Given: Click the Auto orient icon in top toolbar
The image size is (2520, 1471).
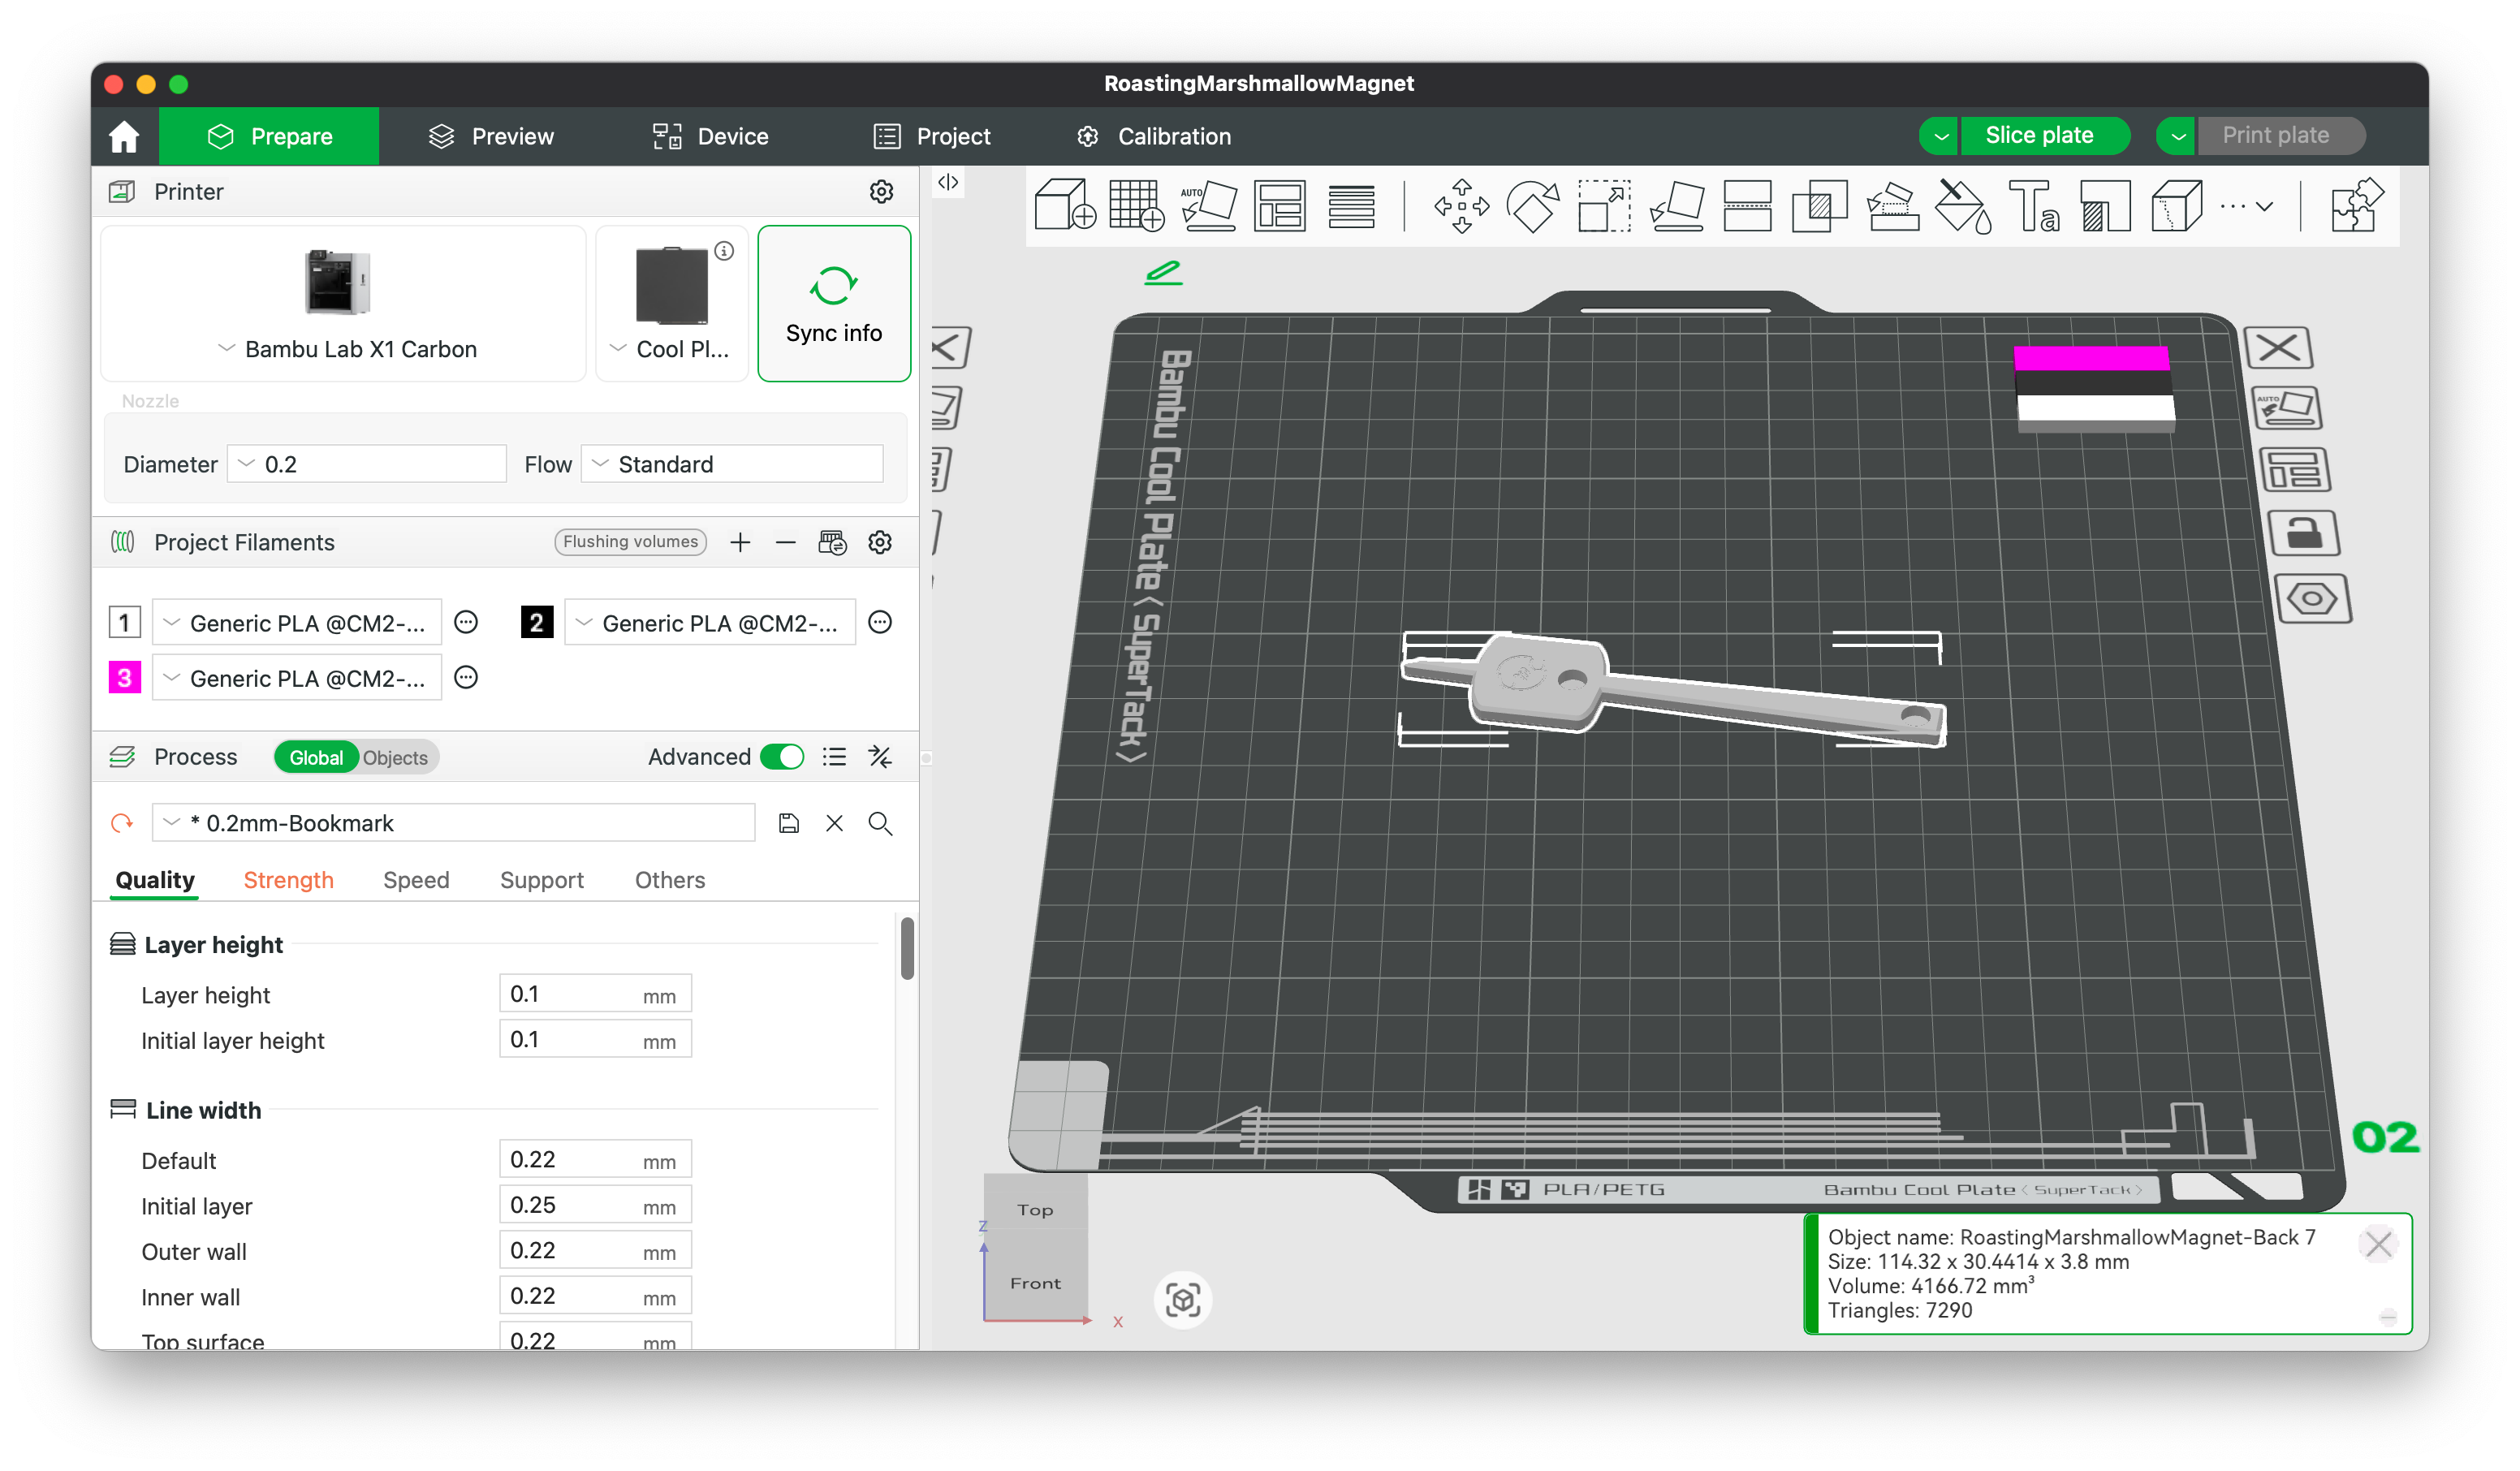Looking at the screenshot, I should [1208, 205].
